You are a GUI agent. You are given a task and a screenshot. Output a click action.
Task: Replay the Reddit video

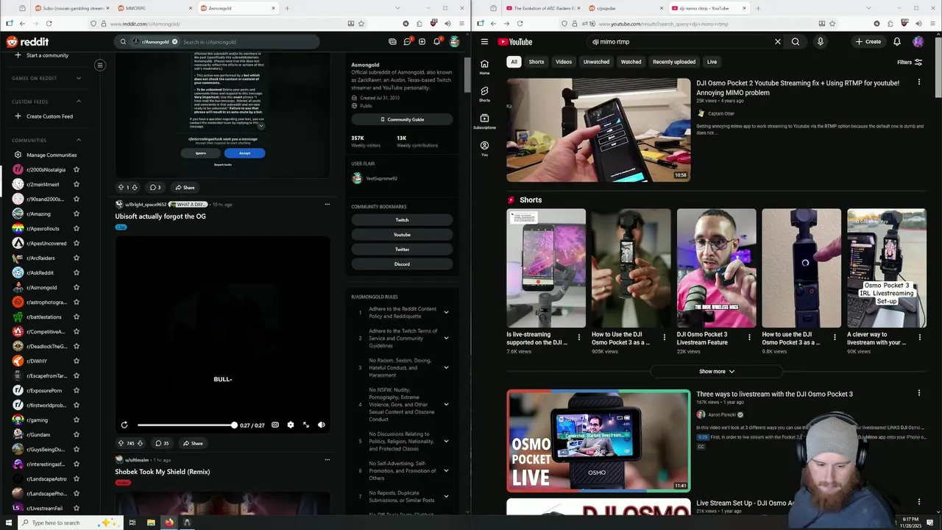point(124,425)
